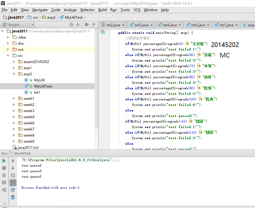Expand the exp1 package
Image resolution: width=255 pixels, height=208 pixels.
click(x=14, y=68)
